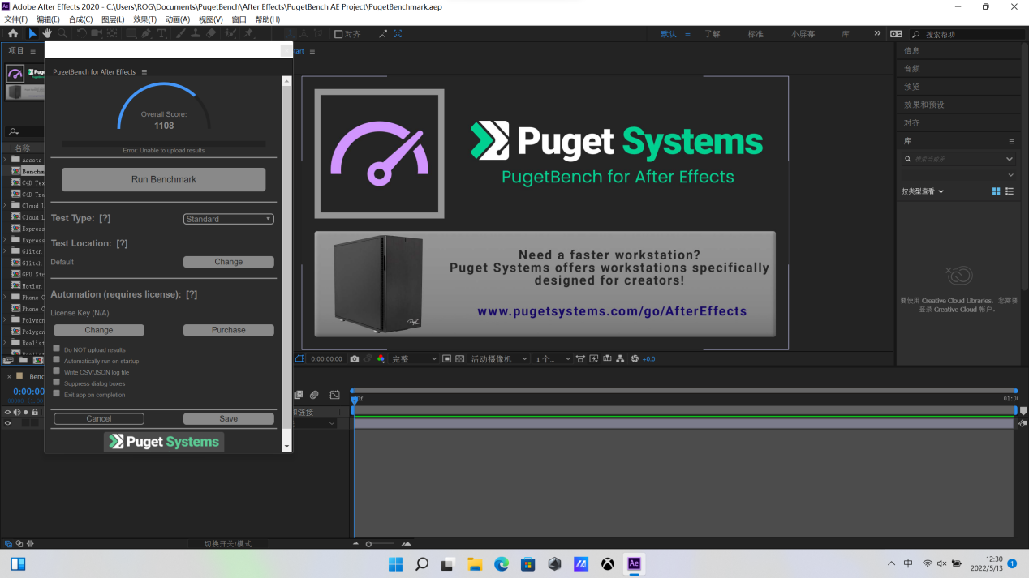Open the 效果(T) menu
The width and height of the screenshot is (1029, 578).
click(144, 19)
